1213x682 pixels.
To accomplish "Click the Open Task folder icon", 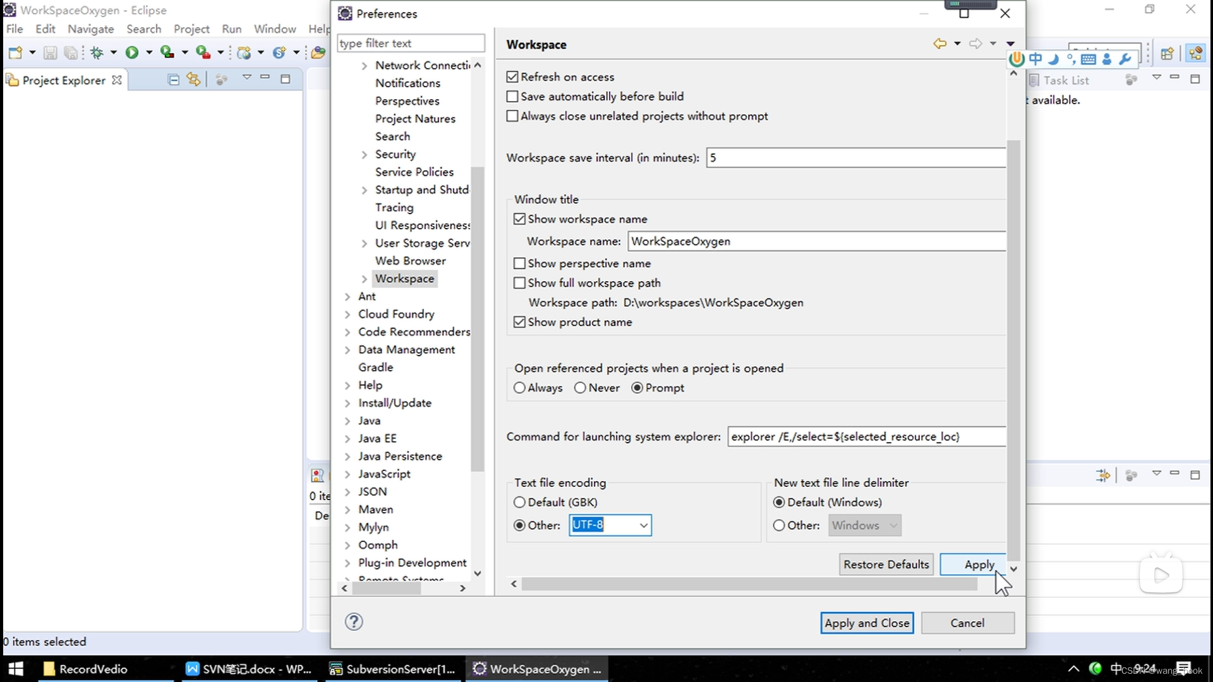I will click(318, 53).
